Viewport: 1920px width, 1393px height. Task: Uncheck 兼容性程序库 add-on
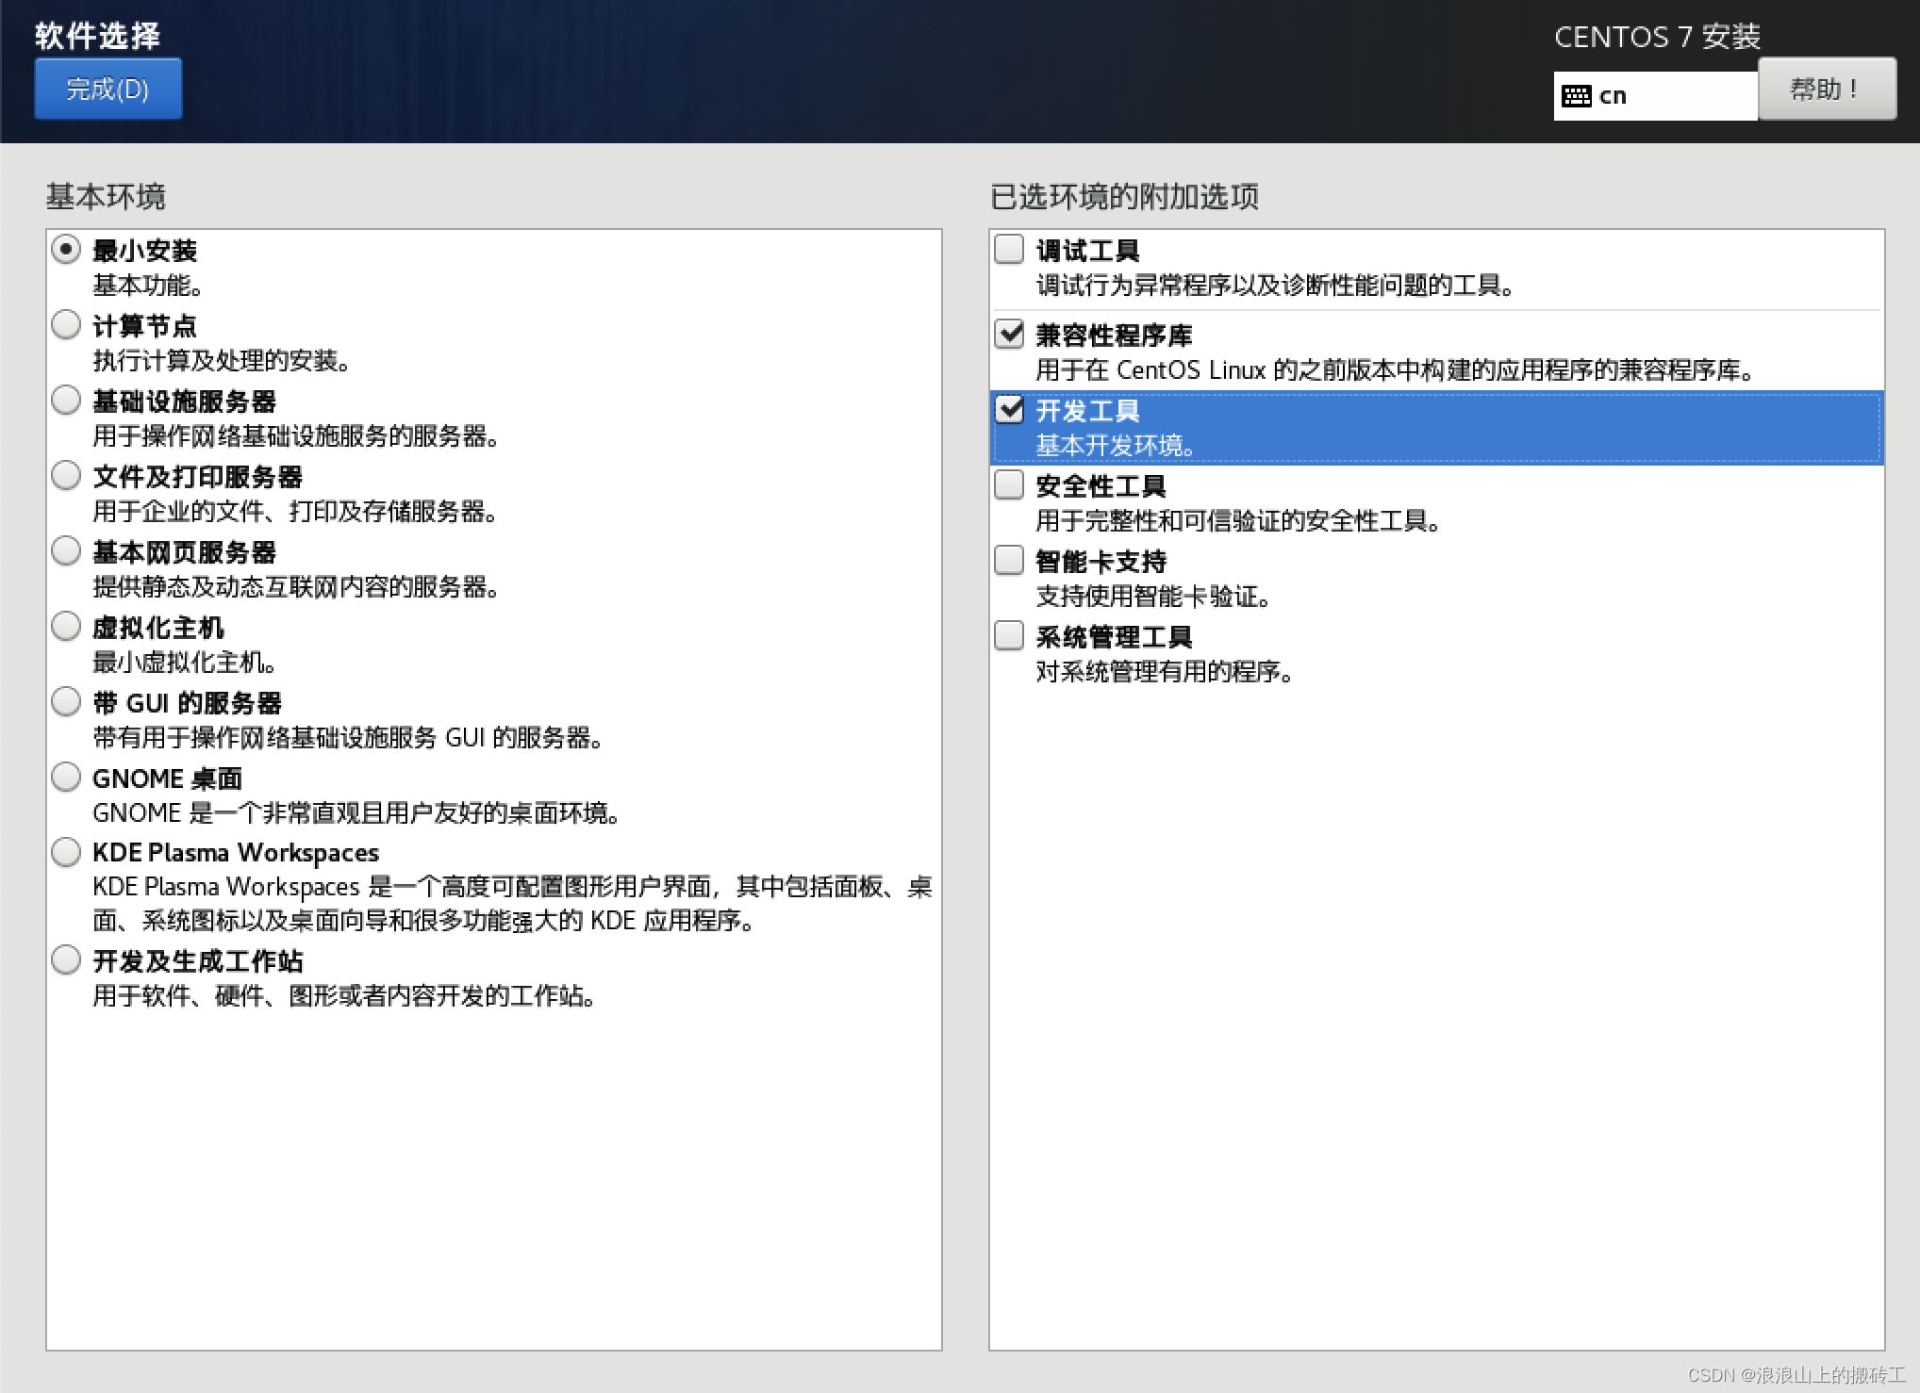click(x=1009, y=334)
